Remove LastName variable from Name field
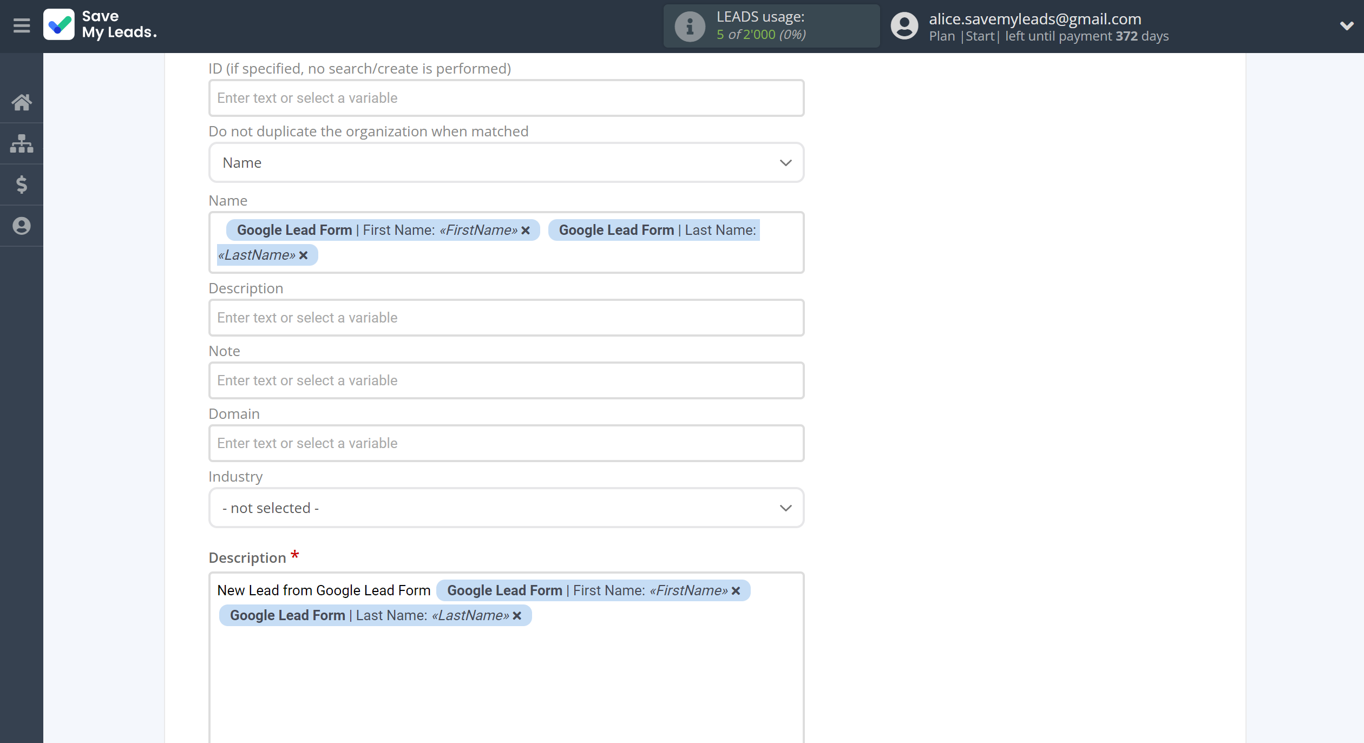The image size is (1364, 743). (304, 255)
